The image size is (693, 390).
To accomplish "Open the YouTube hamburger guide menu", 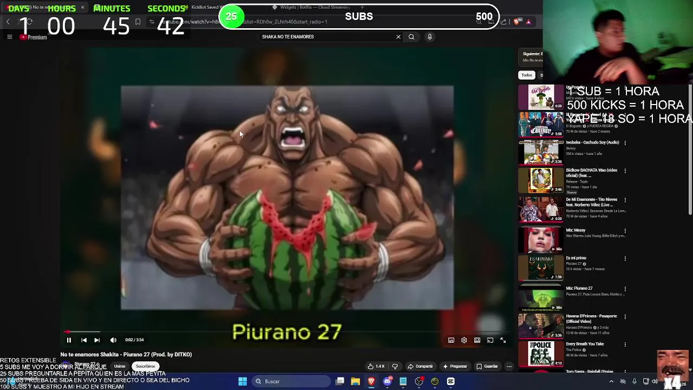I will pyautogui.click(x=9, y=37).
